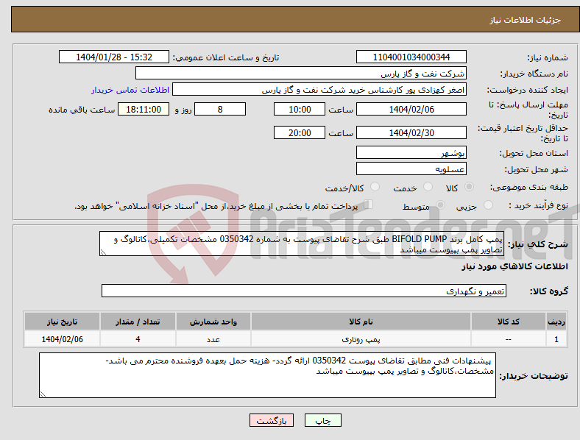Click the unit cell عدد
This screenshot has width=580, height=440.
[213, 339]
